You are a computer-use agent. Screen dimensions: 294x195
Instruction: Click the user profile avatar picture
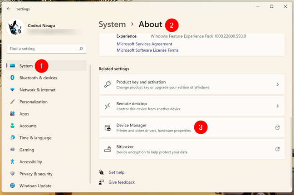pyautogui.click(x=15, y=28)
